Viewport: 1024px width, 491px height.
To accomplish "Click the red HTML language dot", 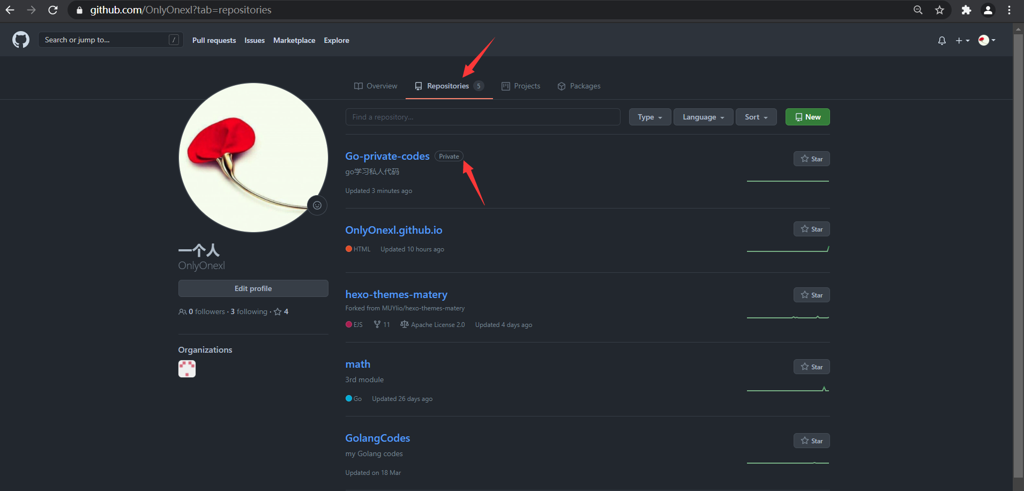I will click(349, 249).
